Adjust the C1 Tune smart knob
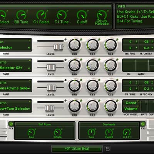This screenshot has height=154, width=154. pyautogui.click(x=62, y=15)
